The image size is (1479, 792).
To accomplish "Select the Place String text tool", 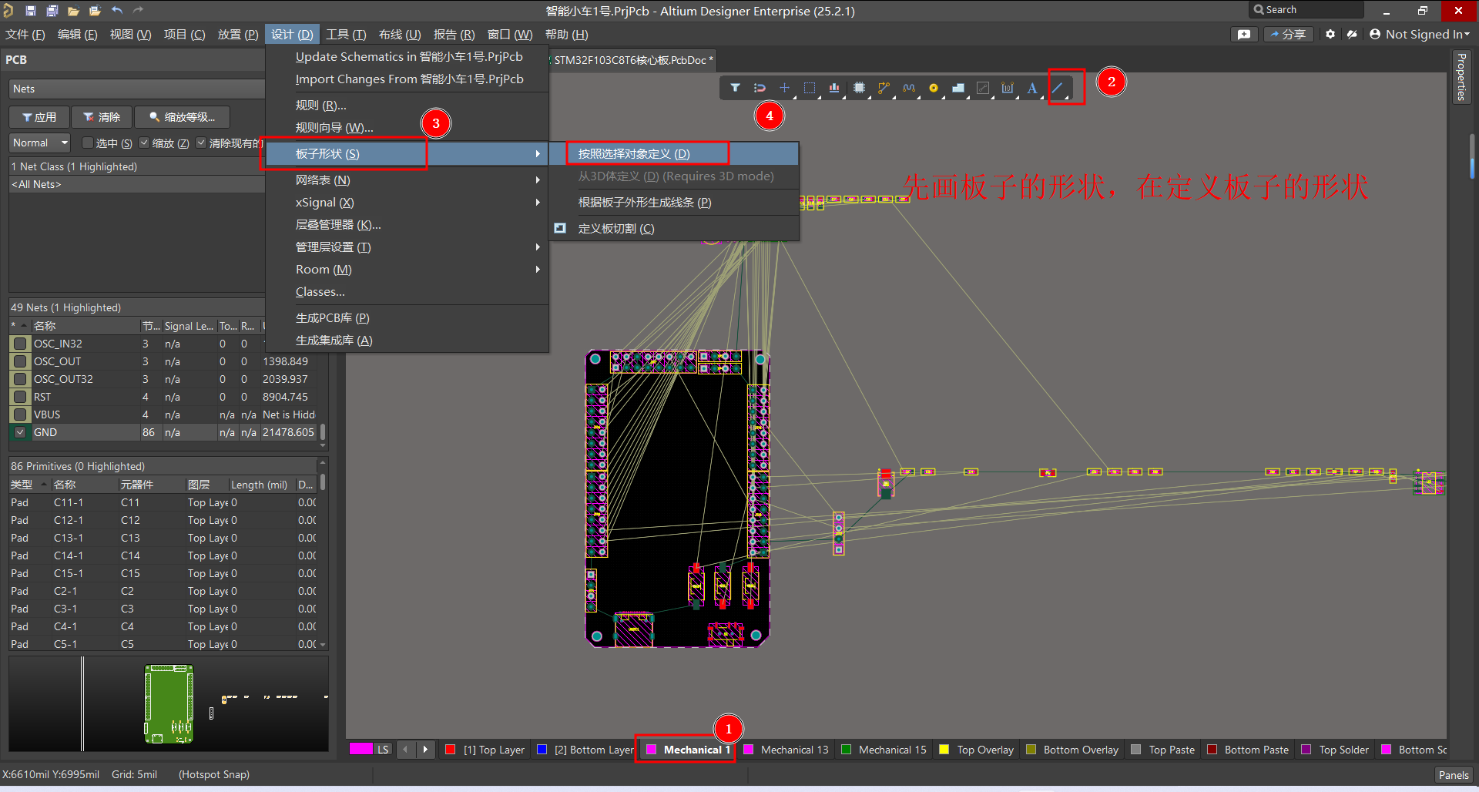I will point(1032,88).
